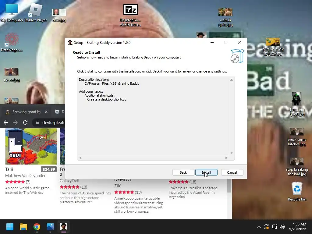Click the $24.99 price tag
The width and height of the screenshot is (312, 234).
[49, 169]
